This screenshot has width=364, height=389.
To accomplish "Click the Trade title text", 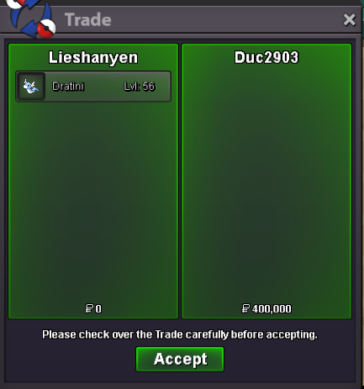I will coord(88,19).
